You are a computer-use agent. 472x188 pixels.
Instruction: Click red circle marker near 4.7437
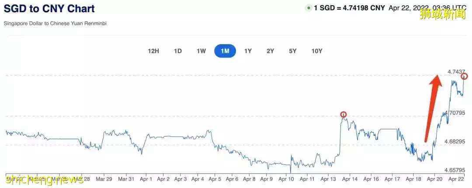[465, 76]
